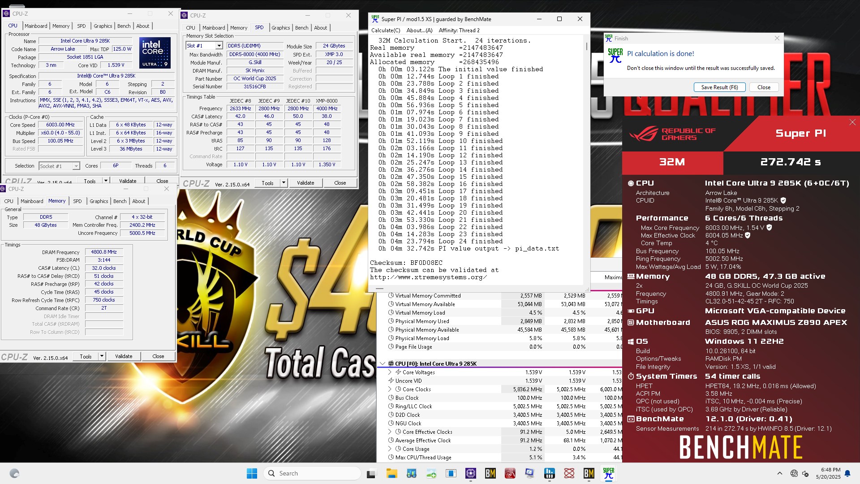This screenshot has width=860, height=484.
Task: Click the Super PI taskbar icon
Action: tap(608, 473)
